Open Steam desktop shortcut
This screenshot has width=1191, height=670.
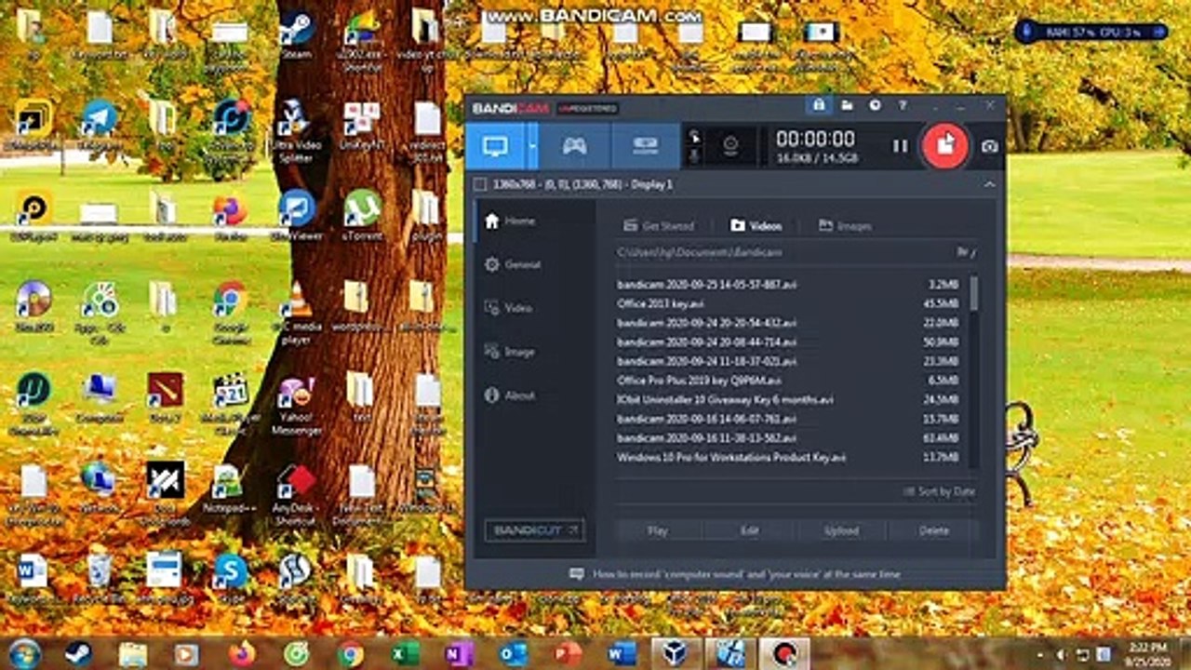296,34
